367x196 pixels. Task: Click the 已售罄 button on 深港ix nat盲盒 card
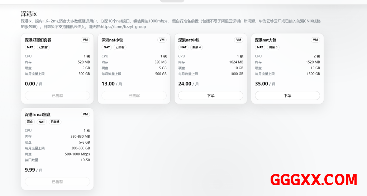pyautogui.click(x=57, y=182)
